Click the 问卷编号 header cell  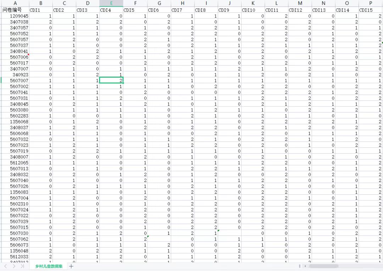click(x=15, y=10)
